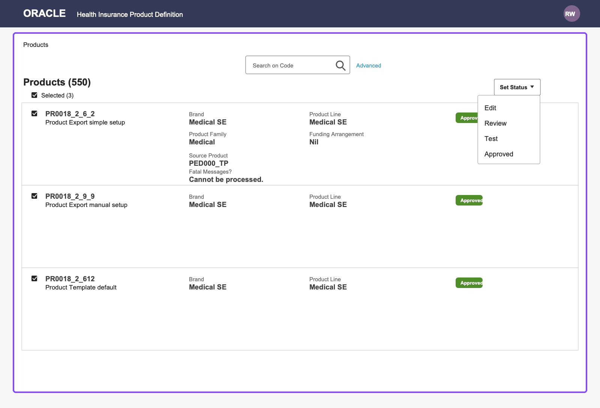Click Product Line Medical SE for PR0018_2_9_9

coord(328,205)
